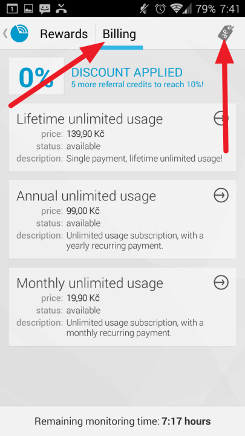Select the Lifetime unlimited usage plan title
Image resolution: width=245 pixels, height=436 pixels.
point(90,119)
